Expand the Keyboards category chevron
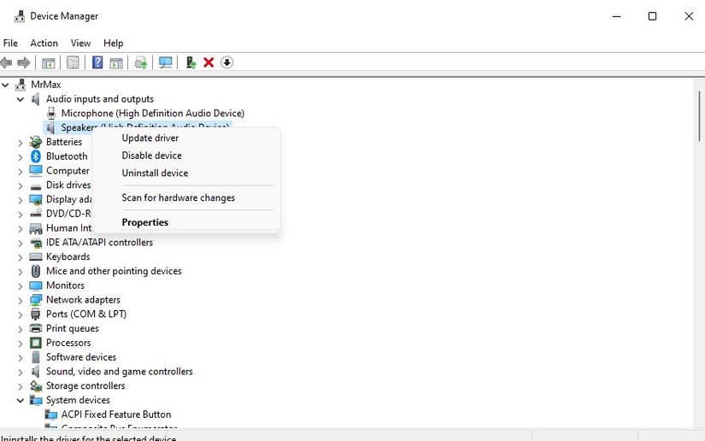The height and width of the screenshot is (441, 705). click(x=21, y=257)
